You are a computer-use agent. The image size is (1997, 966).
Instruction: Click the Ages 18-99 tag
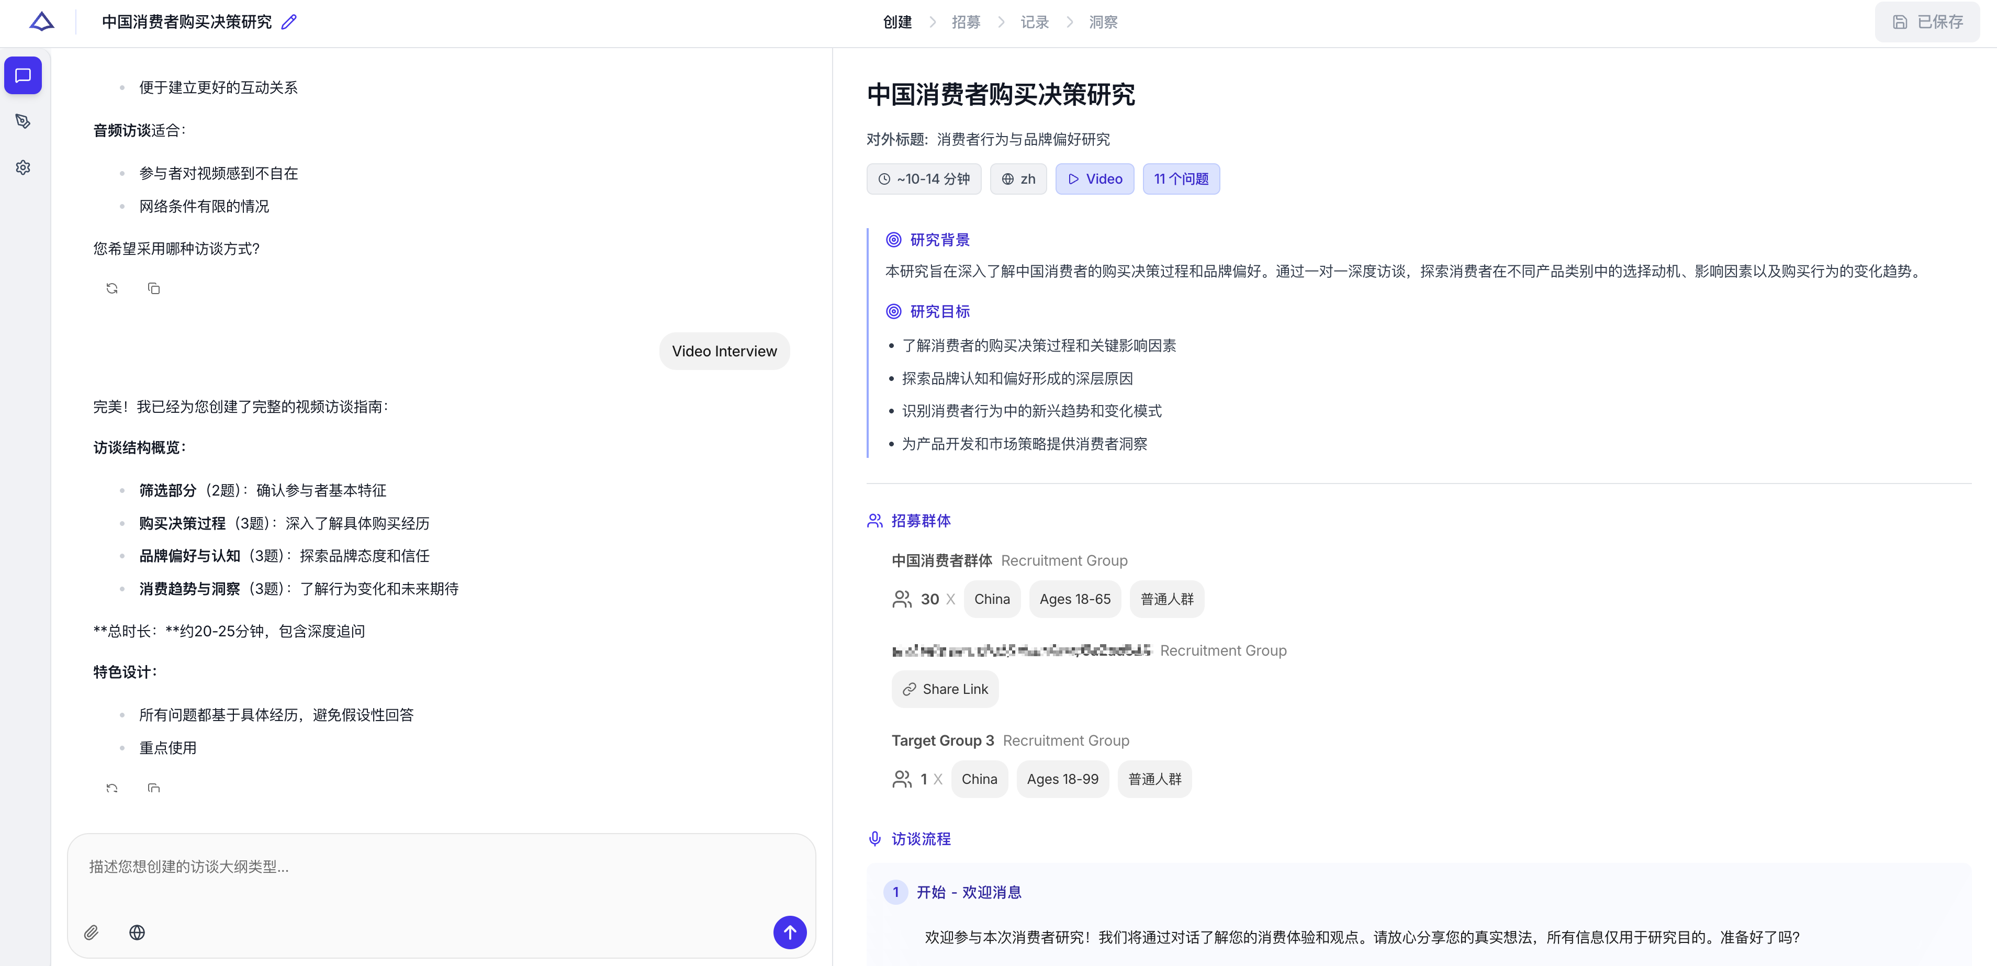(1062, 779)
